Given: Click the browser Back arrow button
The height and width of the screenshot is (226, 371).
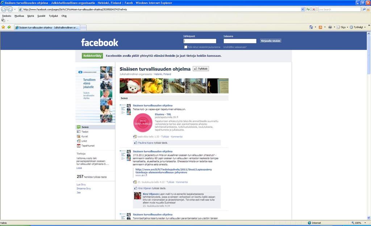Looking at the screenshot, I should click(x=4, y=9).
